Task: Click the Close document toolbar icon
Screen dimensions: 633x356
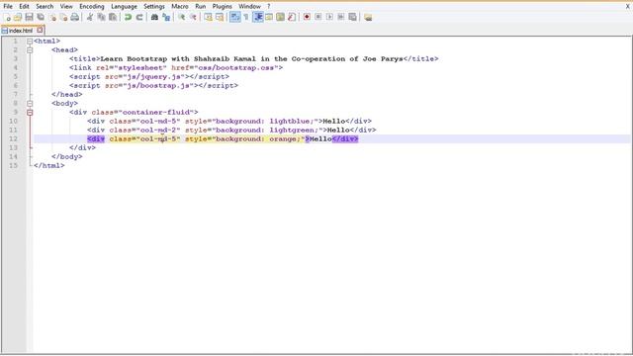Action: (52, 17)
